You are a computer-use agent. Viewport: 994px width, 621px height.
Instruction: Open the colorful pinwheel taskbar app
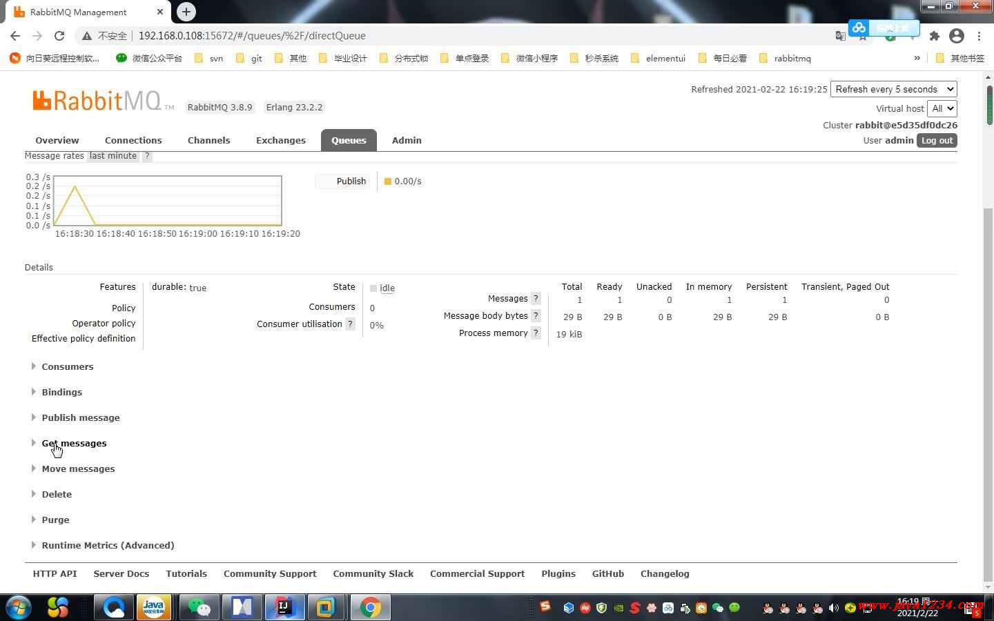(x=58, y=607)
